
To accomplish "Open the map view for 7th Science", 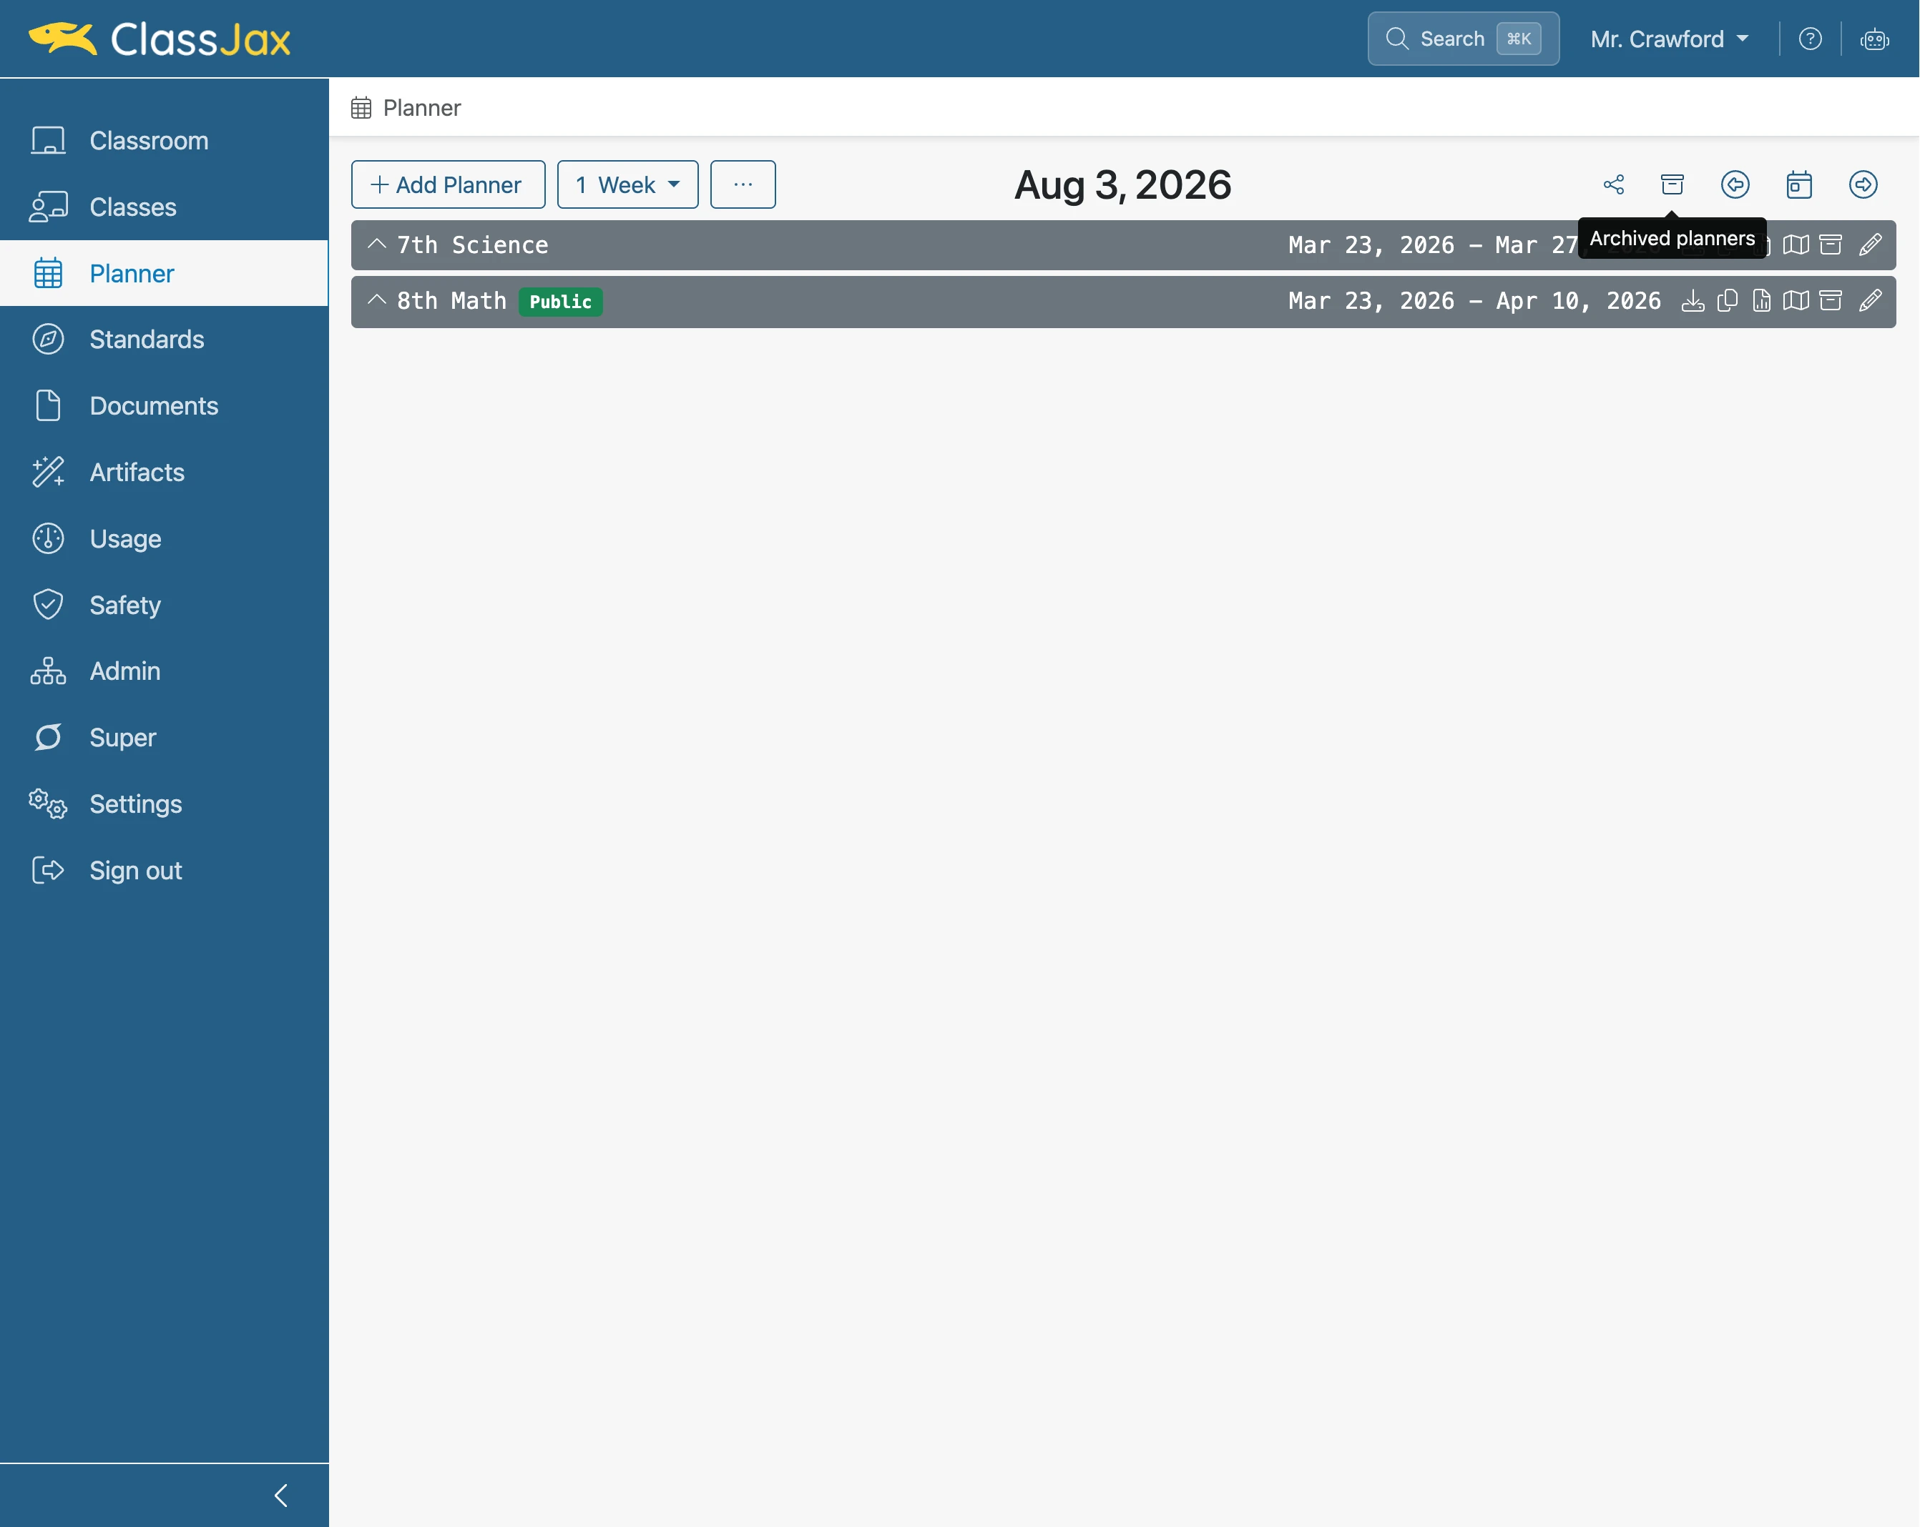I will coord(1796,244).
